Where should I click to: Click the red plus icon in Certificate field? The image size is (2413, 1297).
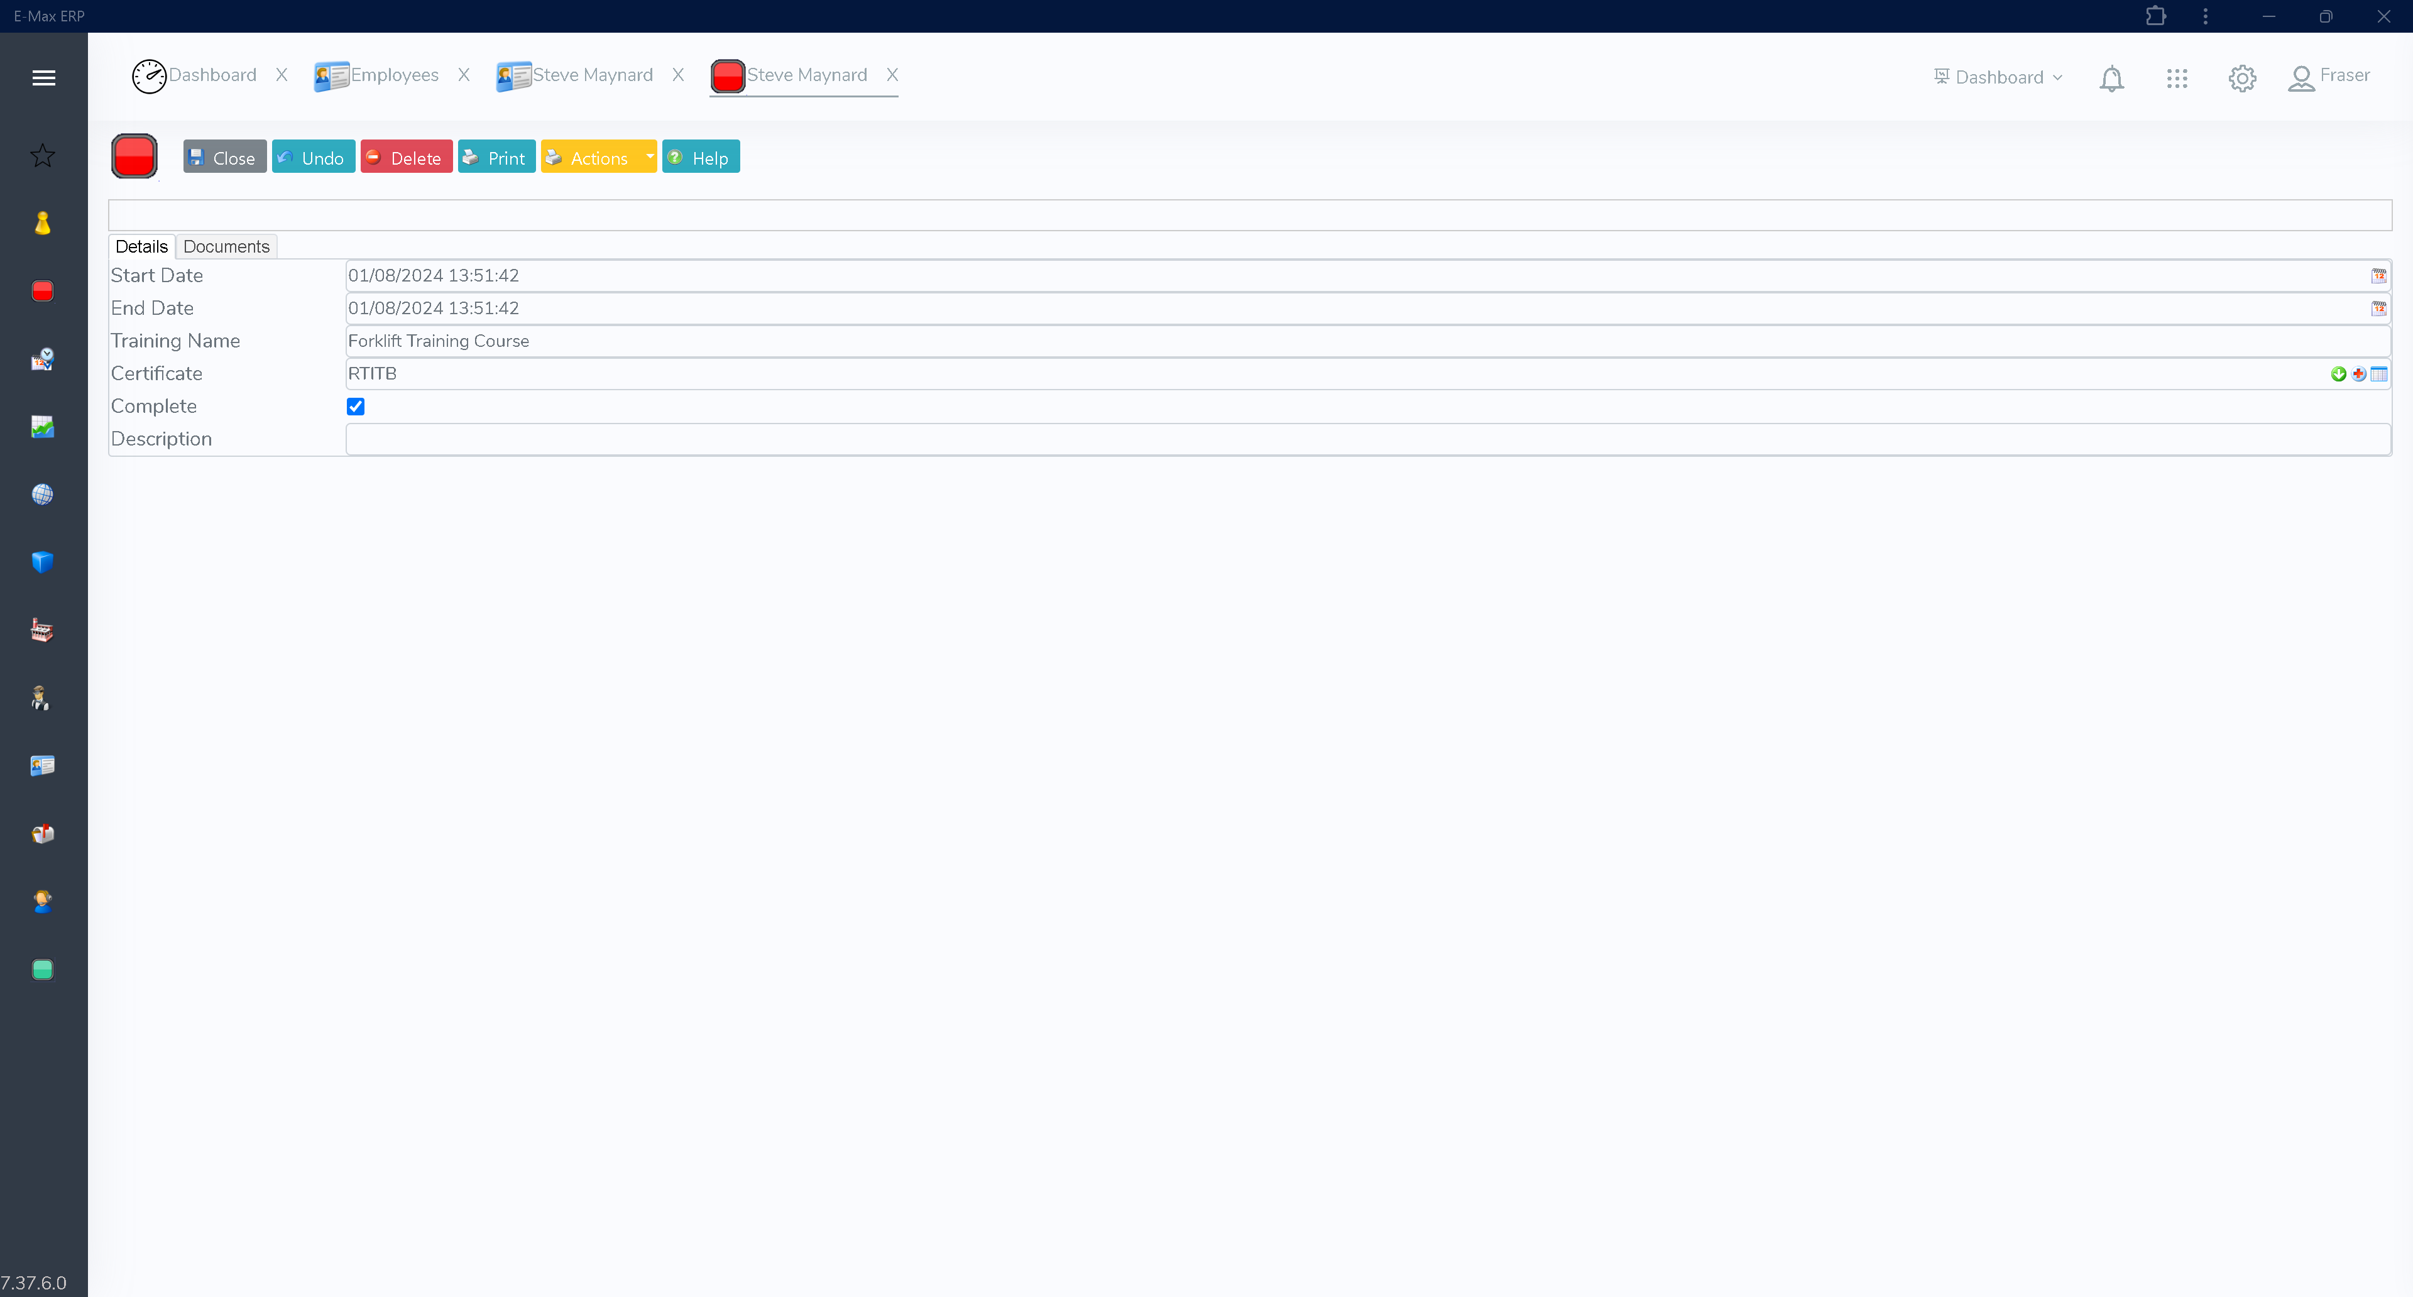(2358, 374)
